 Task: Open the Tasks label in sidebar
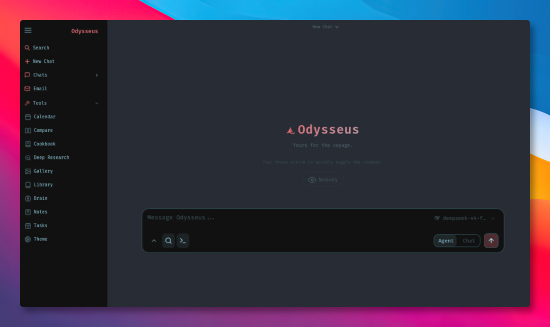pyautogui.click(x=40, y=226)
